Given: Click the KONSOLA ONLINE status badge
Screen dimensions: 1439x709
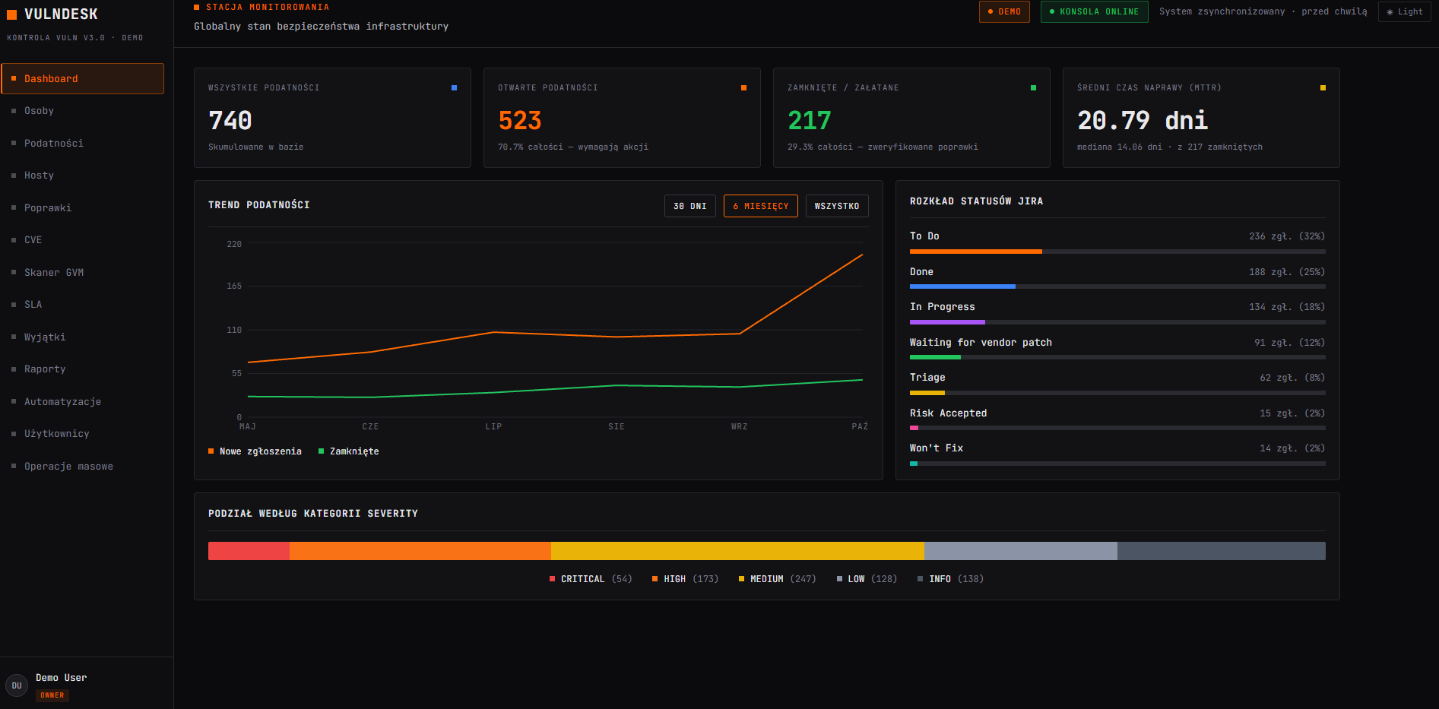Looking at the screenshot, I should pos(1094,11).
